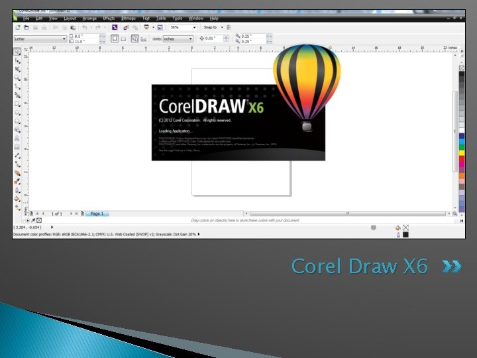Image resolution: width=477 pixels, height=358 pixels.
Task: Click the Application Launcher icon
Action: [146, 27]
